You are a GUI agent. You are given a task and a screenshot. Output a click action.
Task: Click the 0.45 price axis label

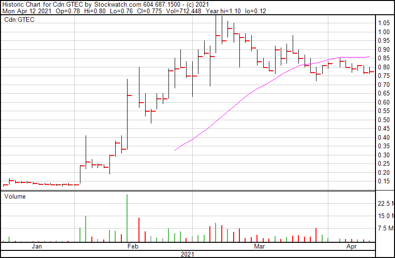click(x=384, y=129)
